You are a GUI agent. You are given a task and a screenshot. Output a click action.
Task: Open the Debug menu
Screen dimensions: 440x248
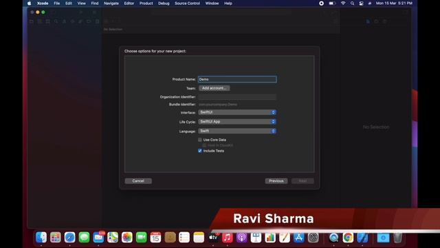164,3
